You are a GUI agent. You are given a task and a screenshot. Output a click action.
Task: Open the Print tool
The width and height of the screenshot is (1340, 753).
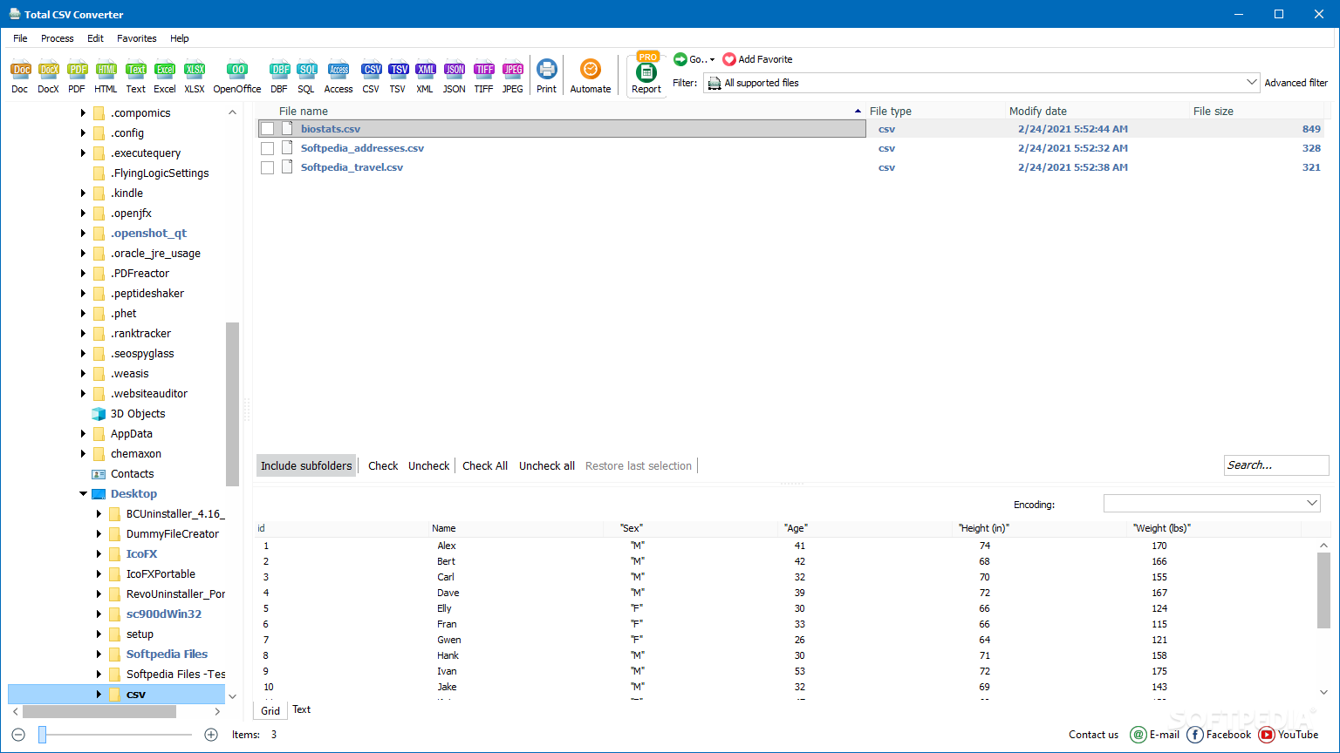(x=547, y=77)
